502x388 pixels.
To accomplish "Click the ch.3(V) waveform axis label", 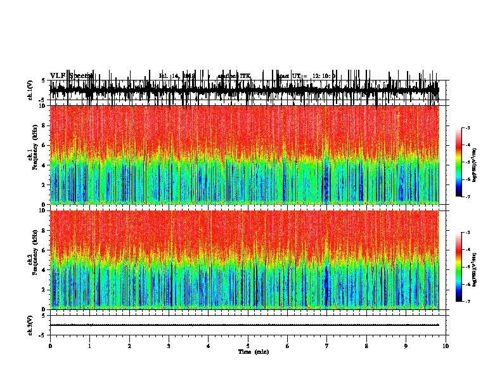I will (30, 325).
